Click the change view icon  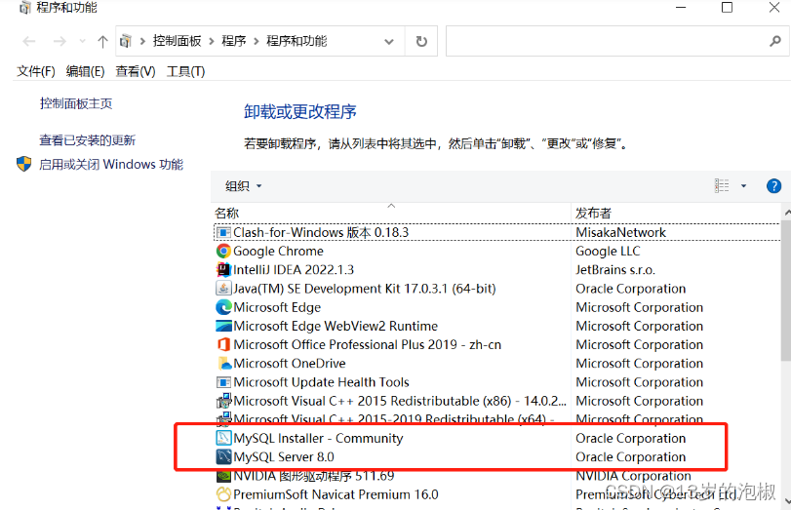click(722, 185)
